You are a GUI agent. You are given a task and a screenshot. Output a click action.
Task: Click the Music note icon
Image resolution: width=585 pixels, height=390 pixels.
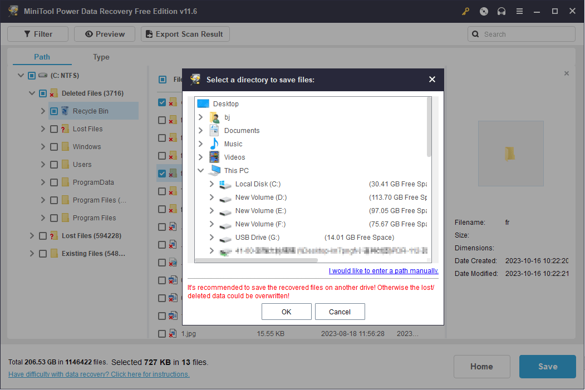214,144
